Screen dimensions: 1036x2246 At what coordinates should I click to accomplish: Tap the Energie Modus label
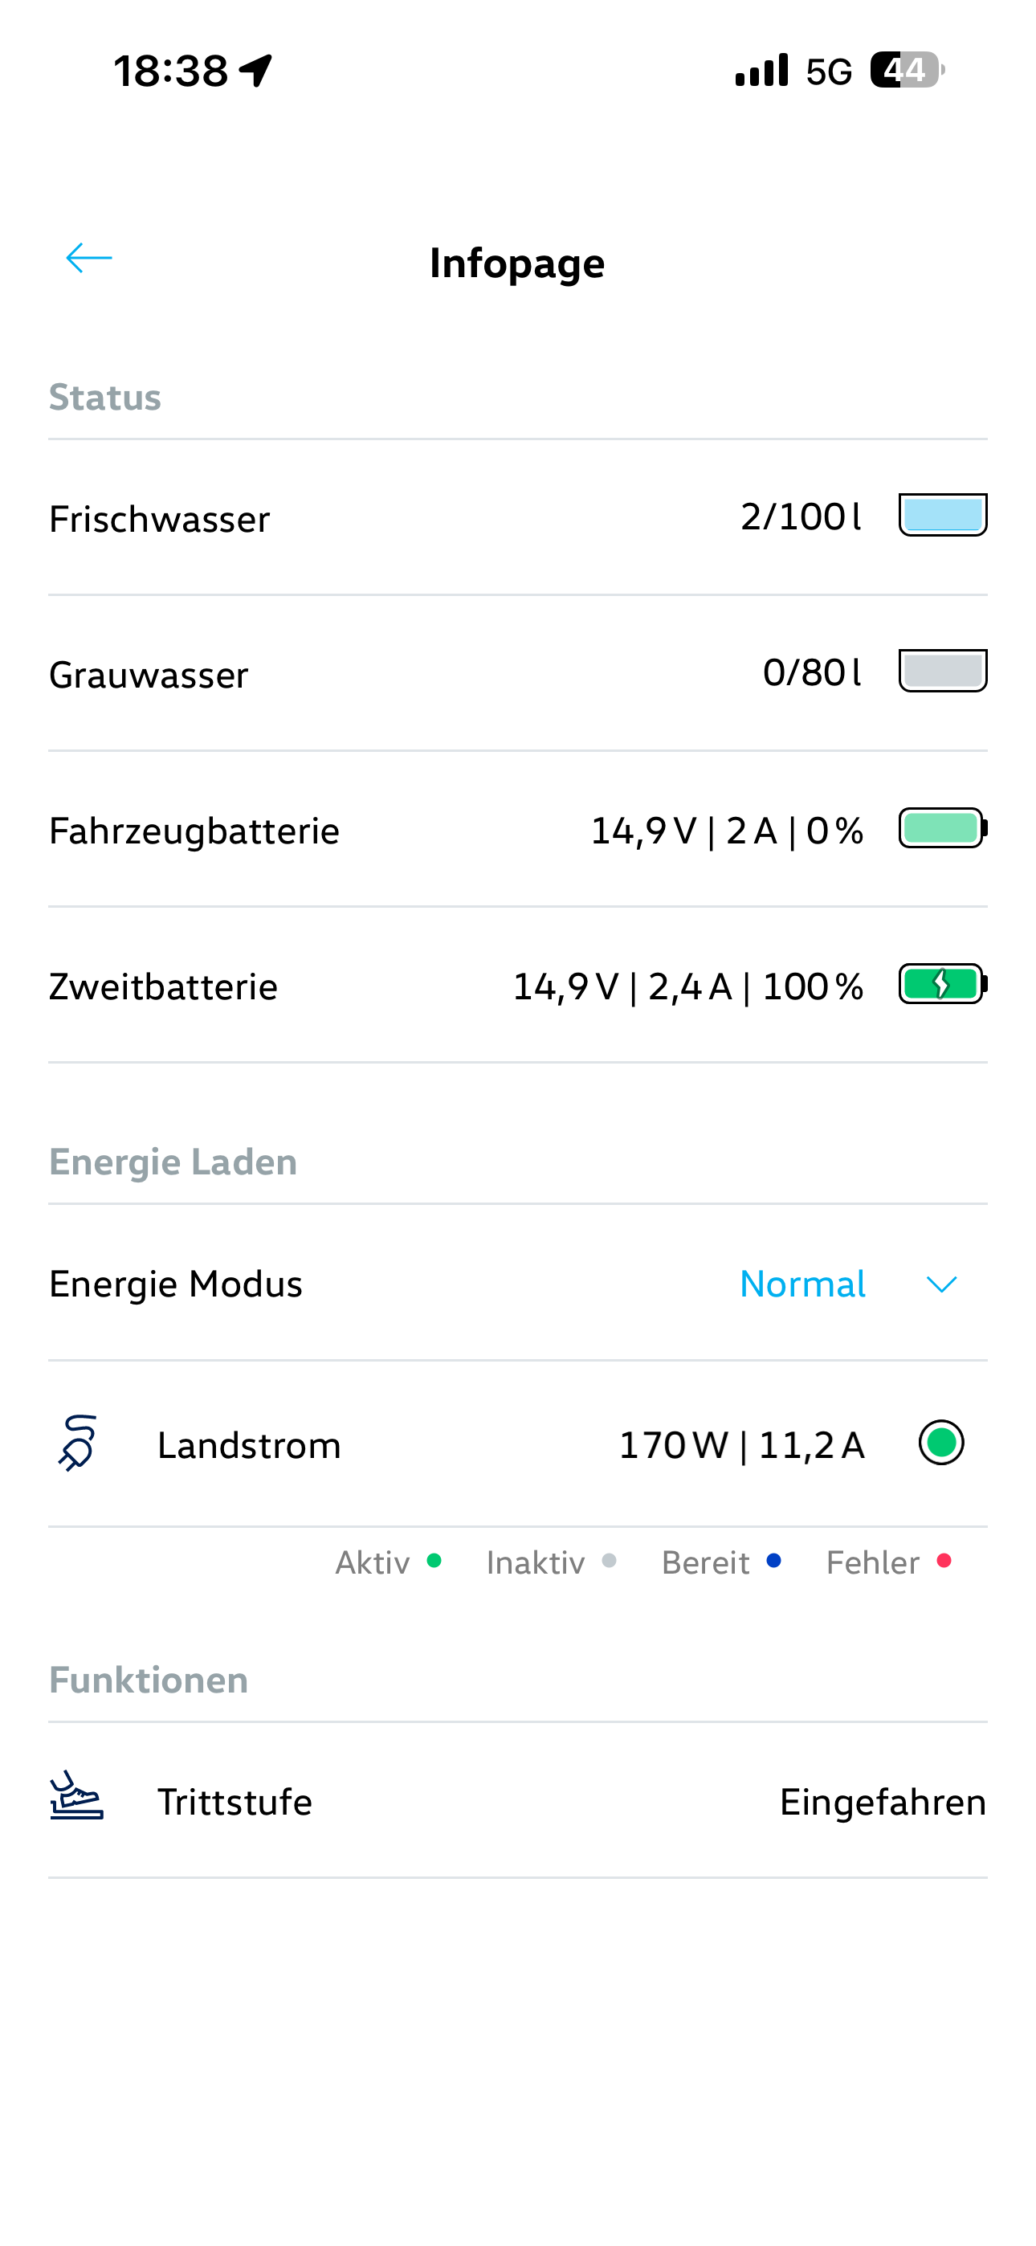[175, 1284]
